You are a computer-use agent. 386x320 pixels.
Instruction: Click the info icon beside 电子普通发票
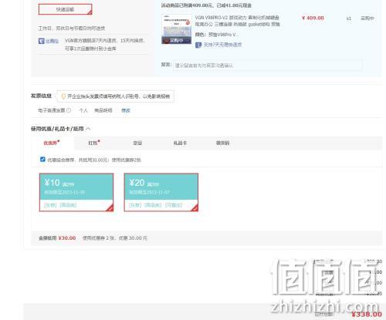(x=69, y=110)
